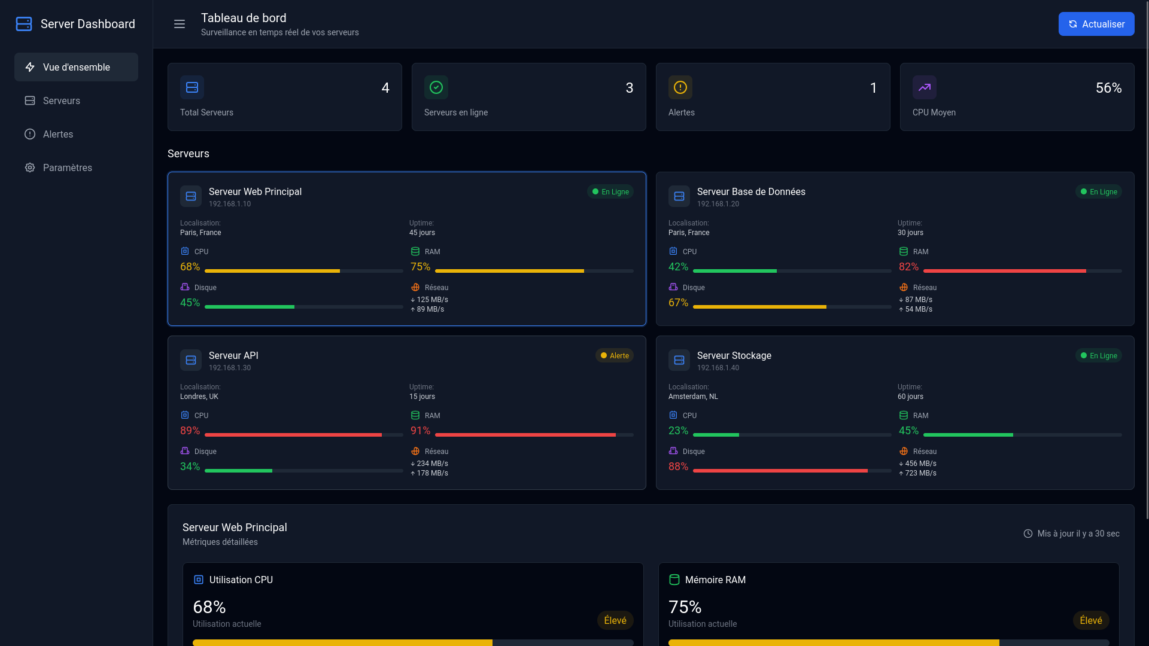Click the Total Serveurs server icon
Screen dimensions: 1149x646
click(x=192, y=87)
